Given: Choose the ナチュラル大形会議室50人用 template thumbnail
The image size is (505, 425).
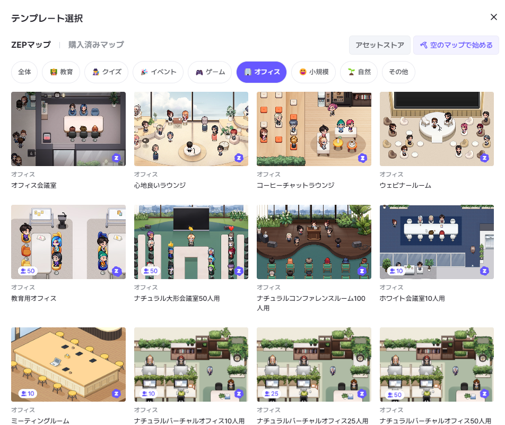Looking at the screenshot, I should coord(191,242).
